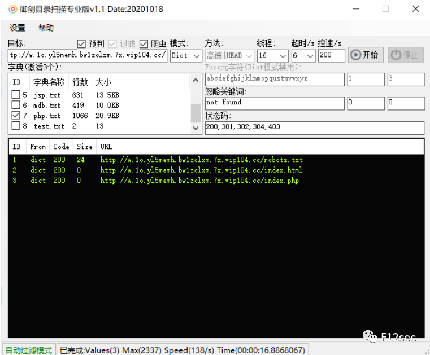430x355 pixels.
Task: Click the Fuzz maximum length field showing 3
Action: click(x=406, y=80)
